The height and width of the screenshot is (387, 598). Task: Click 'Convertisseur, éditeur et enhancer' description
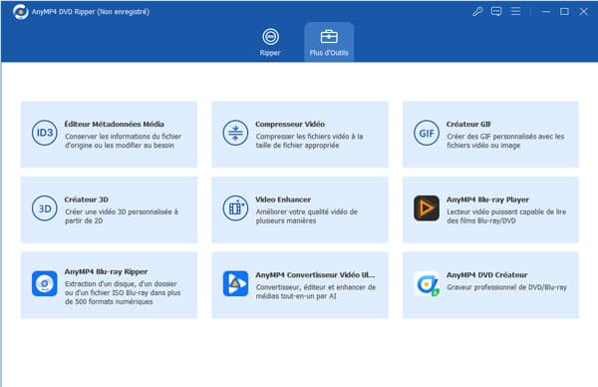[316, 291]
